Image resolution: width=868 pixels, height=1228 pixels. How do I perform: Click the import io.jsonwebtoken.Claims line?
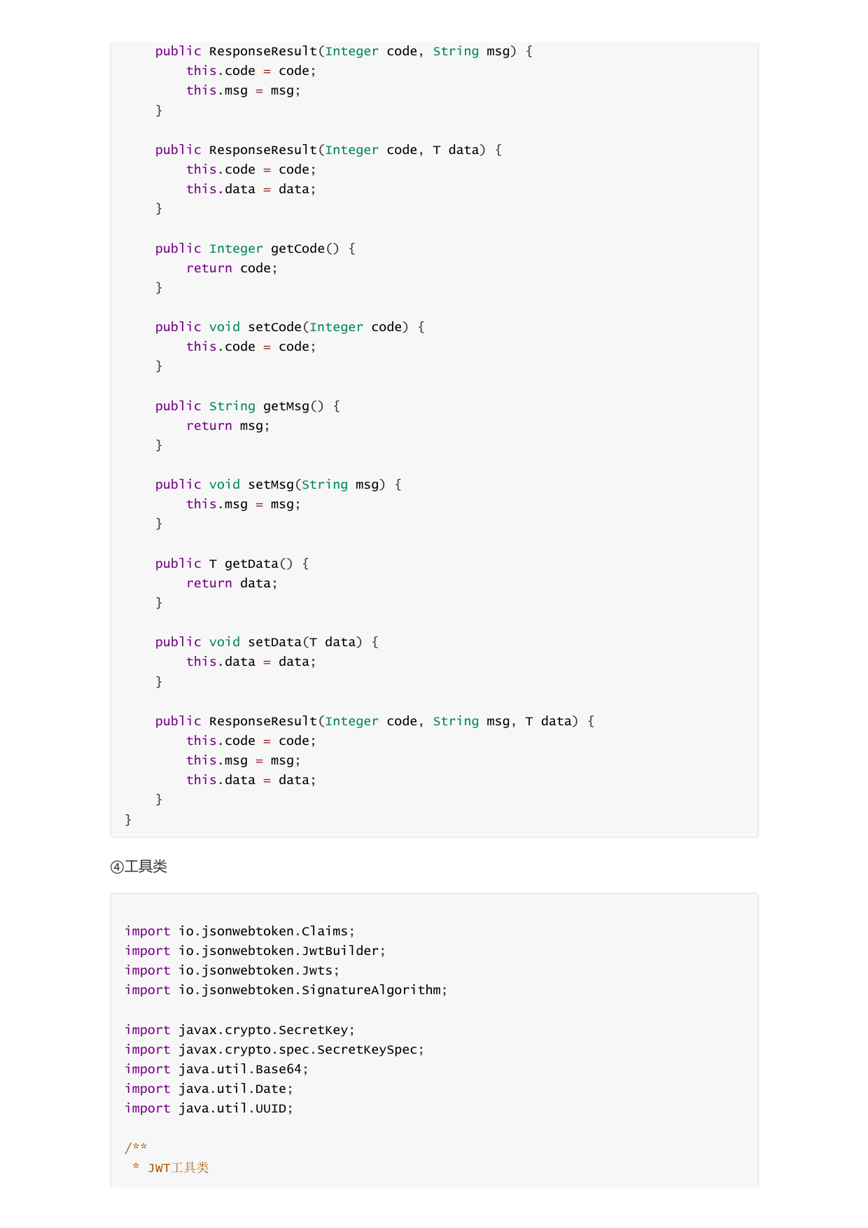240,931
